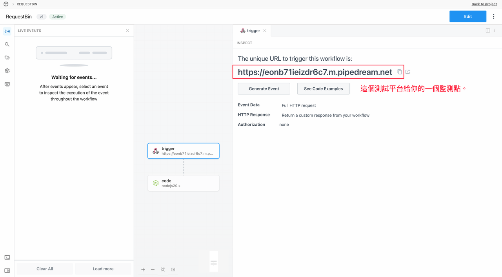Click the minimap thumbnail on the canvas
Viewport: 502px width, 277px height.
[x=214, y=261]
